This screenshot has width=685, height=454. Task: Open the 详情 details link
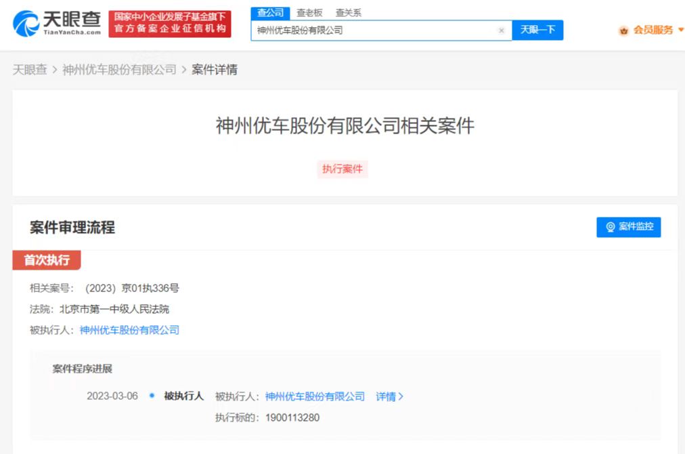click(389, 396)
